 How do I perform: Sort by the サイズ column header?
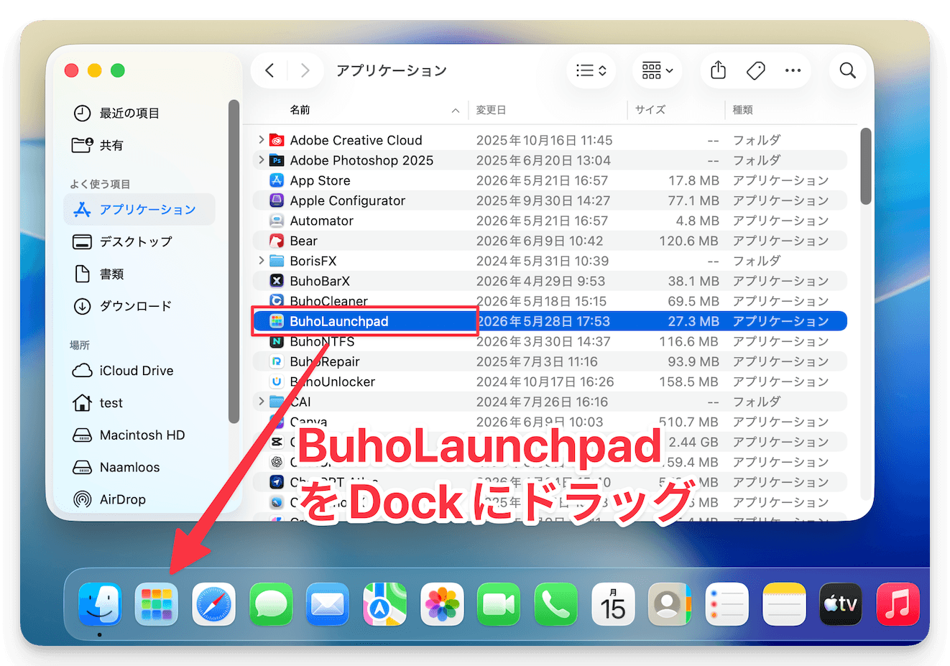(x=650, y=110)
